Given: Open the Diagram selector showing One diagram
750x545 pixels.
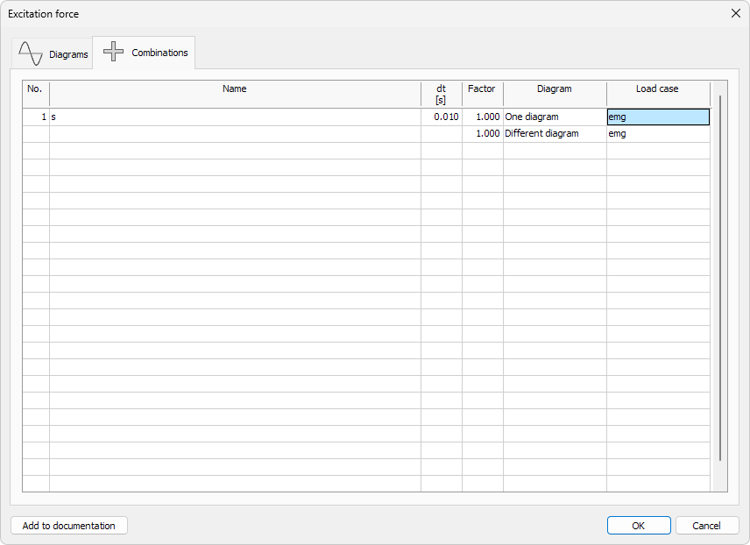Looking at the screenshot, I should tap(554, 116).
